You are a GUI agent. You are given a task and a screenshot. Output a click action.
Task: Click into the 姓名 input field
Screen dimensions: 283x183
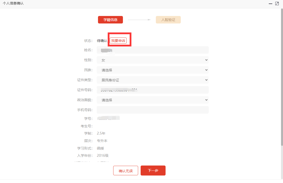pyautogui.click(x=153, y=50)
